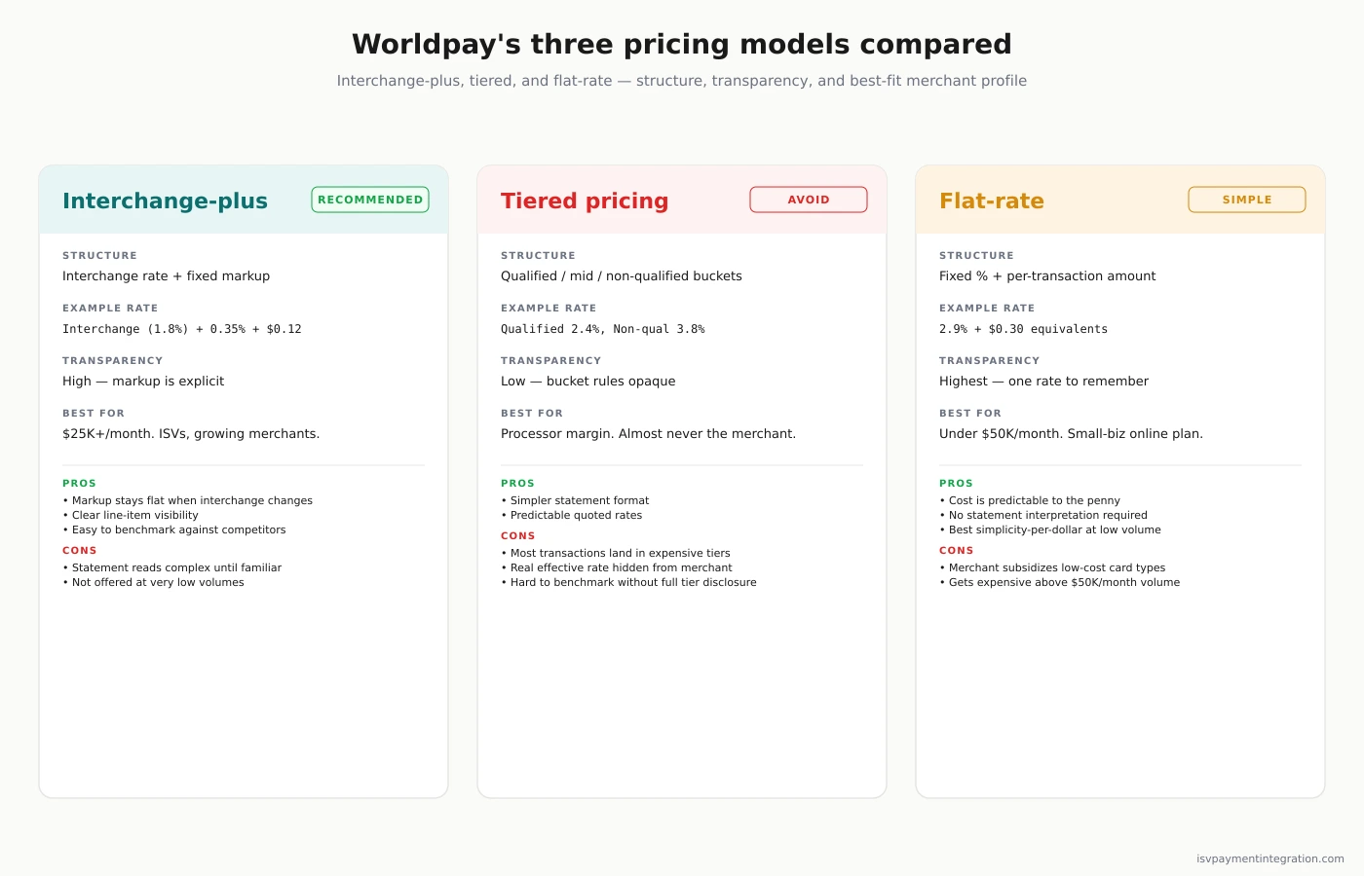This screenshot has height=876, width=1364.
Task: Click 'Merchant subsidizes low-cost card types' bullet
Action: point(1052,567)
